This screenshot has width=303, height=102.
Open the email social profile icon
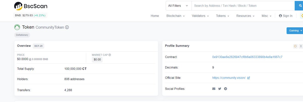[x=214, y=89]
